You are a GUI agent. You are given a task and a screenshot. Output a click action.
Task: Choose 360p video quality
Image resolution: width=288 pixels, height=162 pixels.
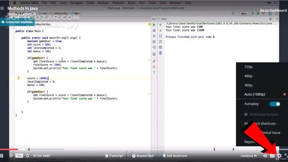(249, 85)
